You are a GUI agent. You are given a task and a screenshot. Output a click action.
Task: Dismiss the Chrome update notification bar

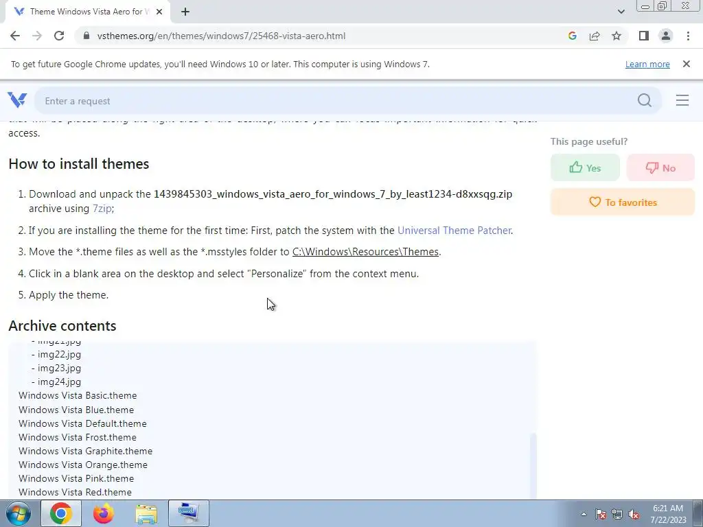pyautogui.click(x=687, y=64)
